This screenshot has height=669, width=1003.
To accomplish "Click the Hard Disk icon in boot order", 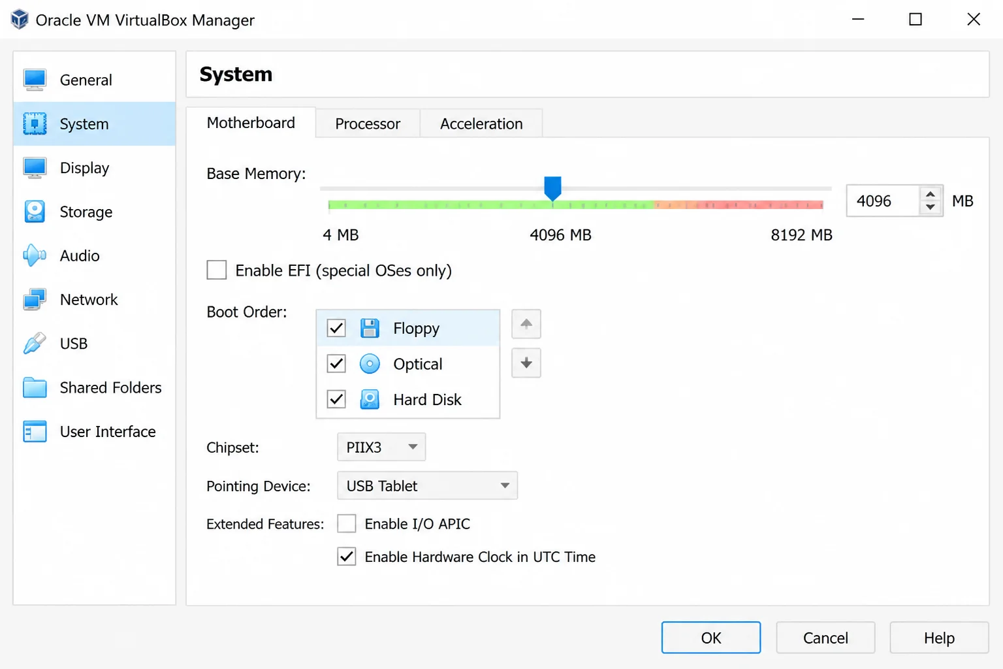I will point(370,399).
